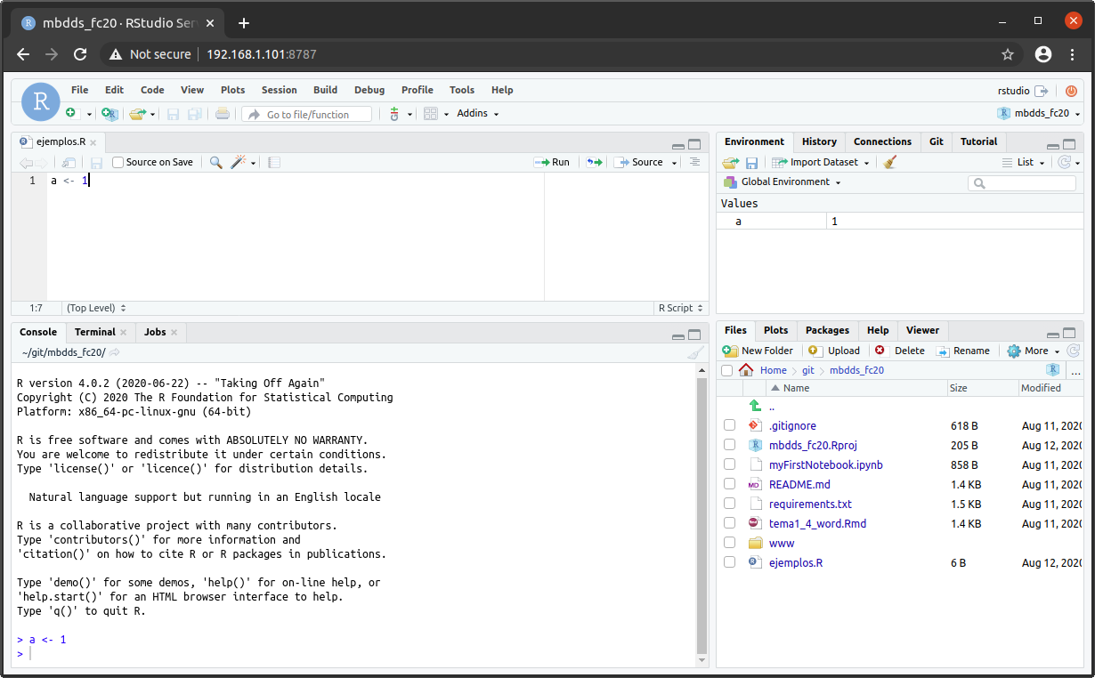
Task: Click the Rename button in Files
Action: pyautogui.click(x=962, y=351)
